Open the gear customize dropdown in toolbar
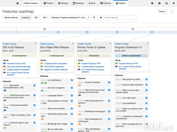Screen dimensions: 177x132 45,17
